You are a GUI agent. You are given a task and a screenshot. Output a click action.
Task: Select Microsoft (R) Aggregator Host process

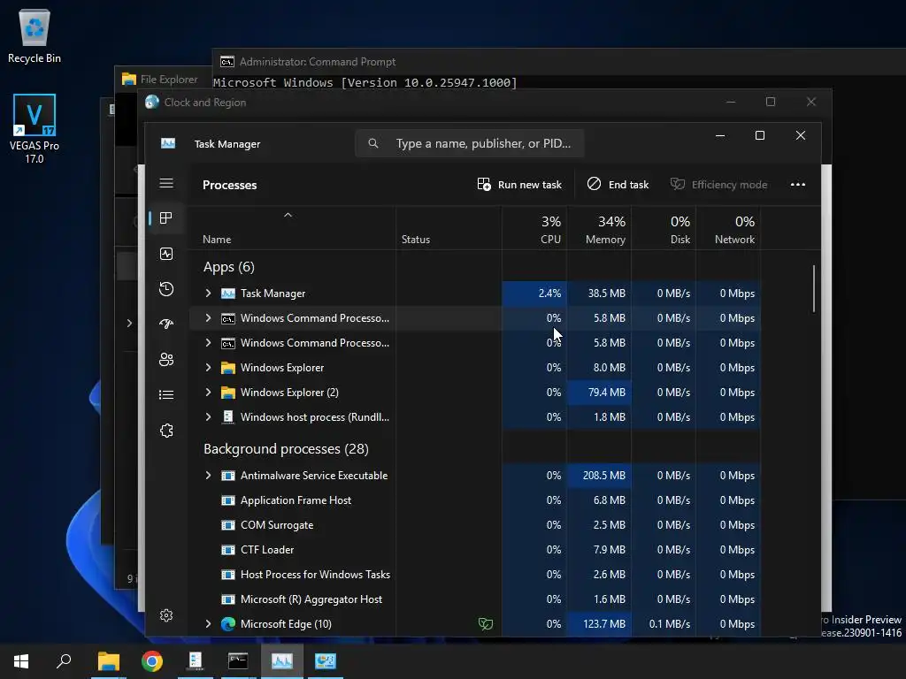pos(311,600)
